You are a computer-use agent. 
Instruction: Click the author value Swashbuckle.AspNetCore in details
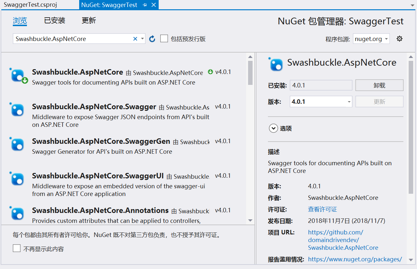[343, 198]
